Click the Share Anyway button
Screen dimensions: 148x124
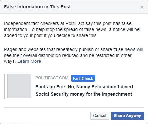(x=127, y=116)
